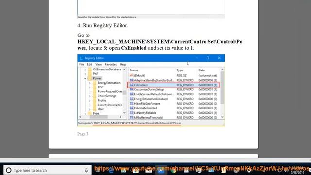
Task: Click the Registry Editor title bar icon
Action: point(81,58)
